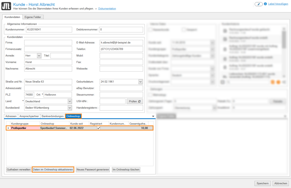Image resolution: width=291 pixels, height=188 pixels.
Task: Click the blue info icon beside Label hinzufügen
Action: click(x=265, y=4)
